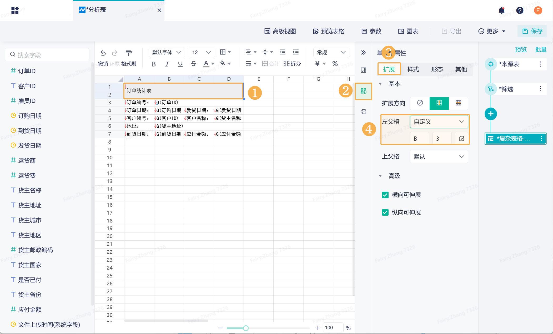Uncheck the vertical extensible checkbox

(x=385, y=212)
